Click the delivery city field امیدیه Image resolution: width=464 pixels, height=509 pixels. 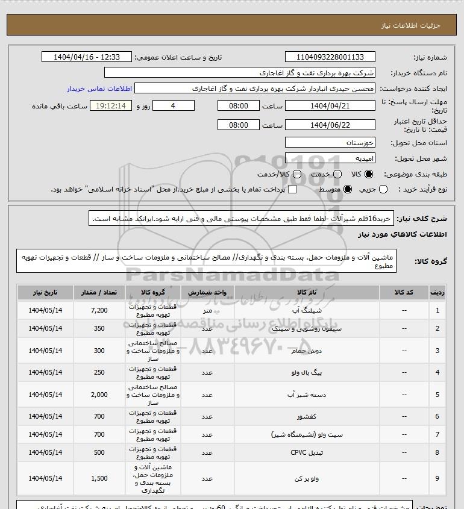tap(330, 158)
